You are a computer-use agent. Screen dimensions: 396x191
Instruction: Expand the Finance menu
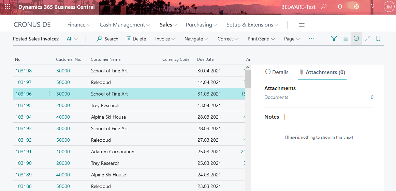click(x=79, y=25)
